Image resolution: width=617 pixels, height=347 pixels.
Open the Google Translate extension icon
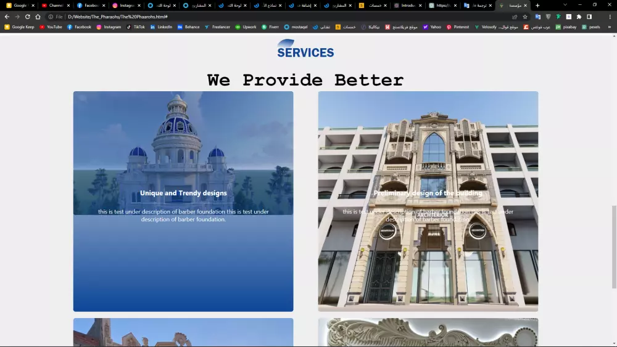[x=538, y=17]
